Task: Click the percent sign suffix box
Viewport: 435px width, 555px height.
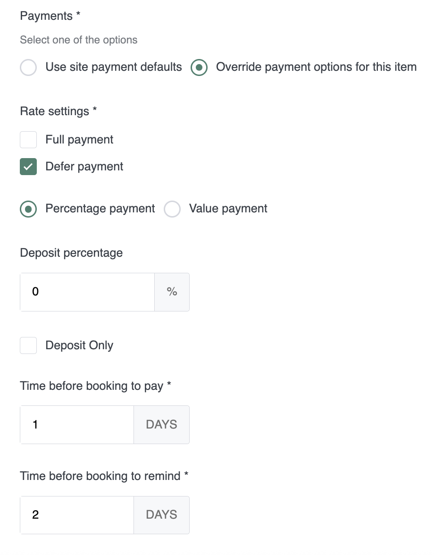Action: [x=172, y=292]
